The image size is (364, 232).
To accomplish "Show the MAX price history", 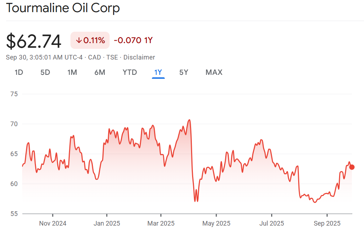I will tap(214, 72).
